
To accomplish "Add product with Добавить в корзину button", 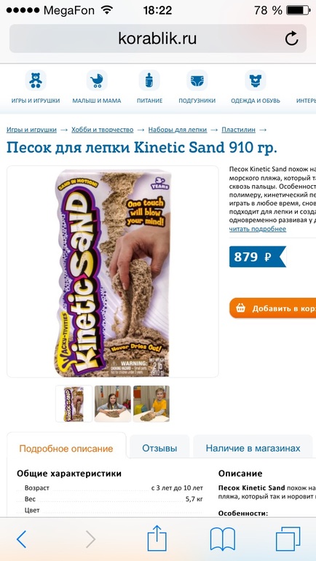I will tap(273, 308).
